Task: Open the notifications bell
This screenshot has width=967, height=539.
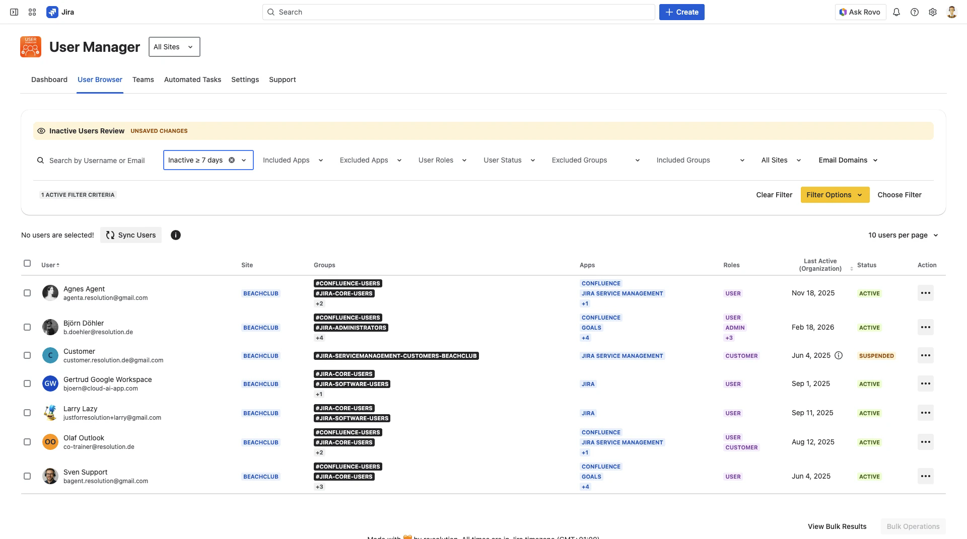Action: 896,12
